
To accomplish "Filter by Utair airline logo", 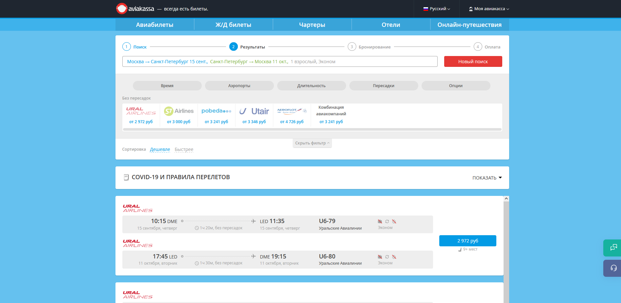I will 254,111.
